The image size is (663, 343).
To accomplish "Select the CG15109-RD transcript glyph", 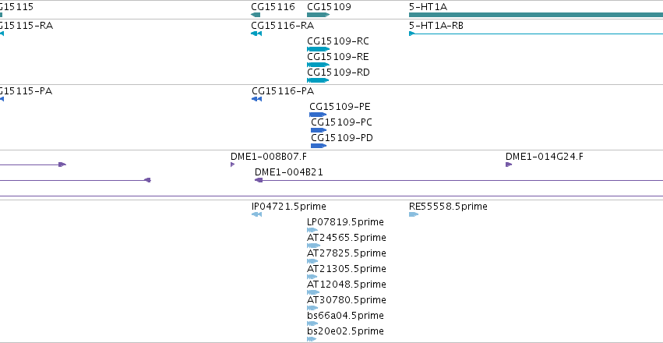I will click(x=319, y=80).
